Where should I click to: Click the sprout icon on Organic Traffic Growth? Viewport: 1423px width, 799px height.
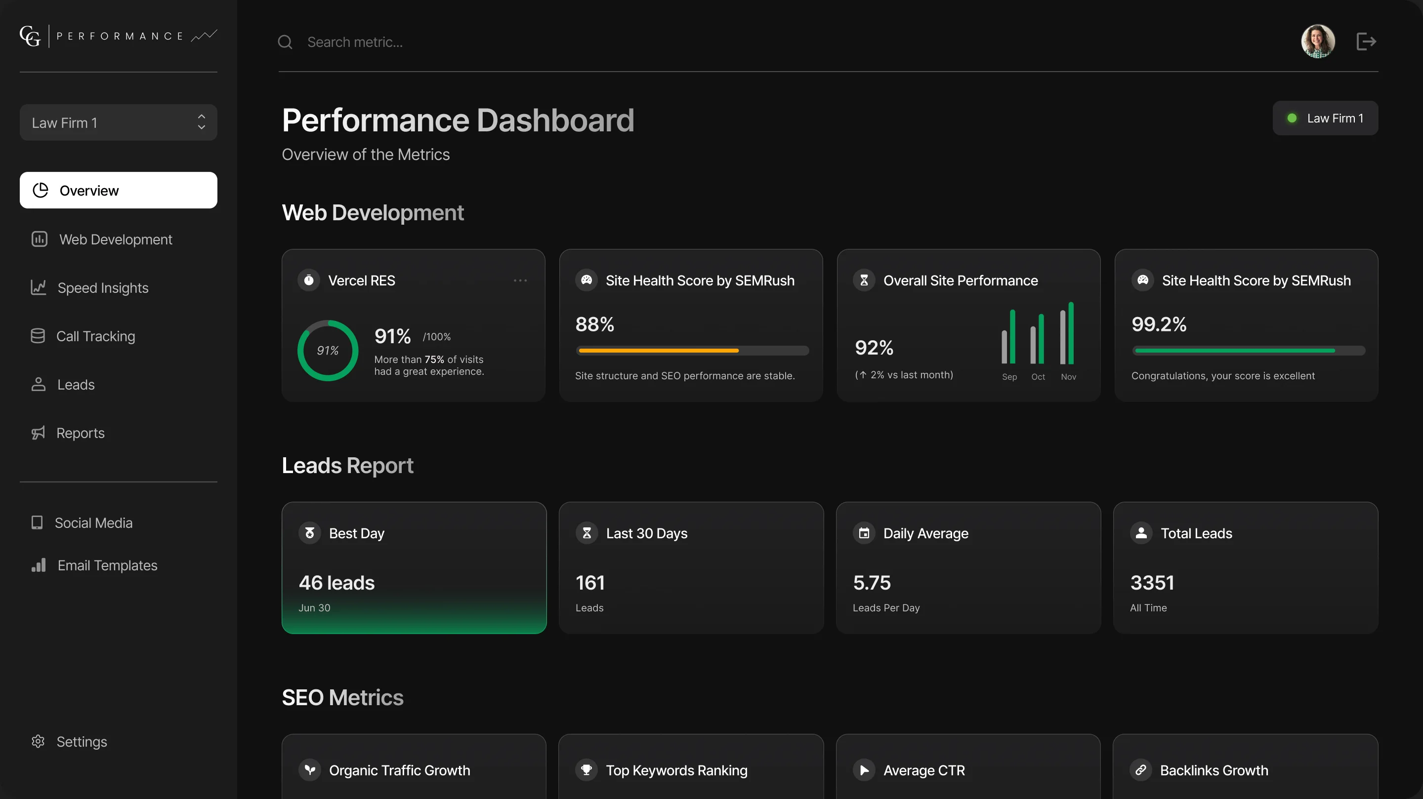click(x=310, y=770)
